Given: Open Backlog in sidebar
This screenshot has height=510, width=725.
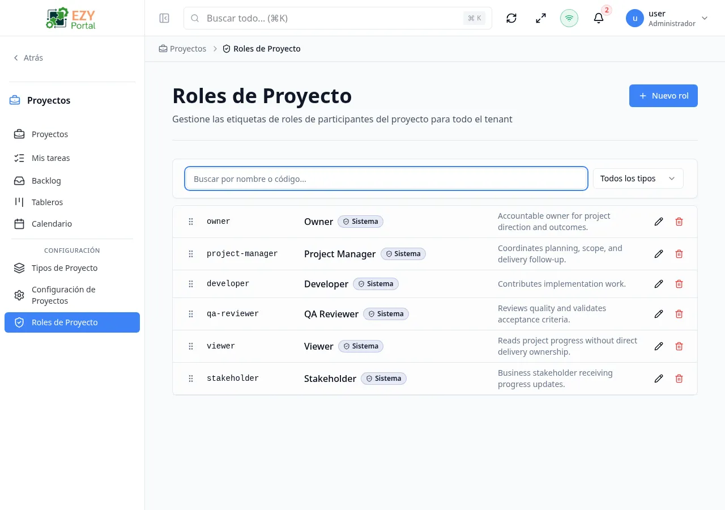Looking at the screenshot, I should (72, 181).
